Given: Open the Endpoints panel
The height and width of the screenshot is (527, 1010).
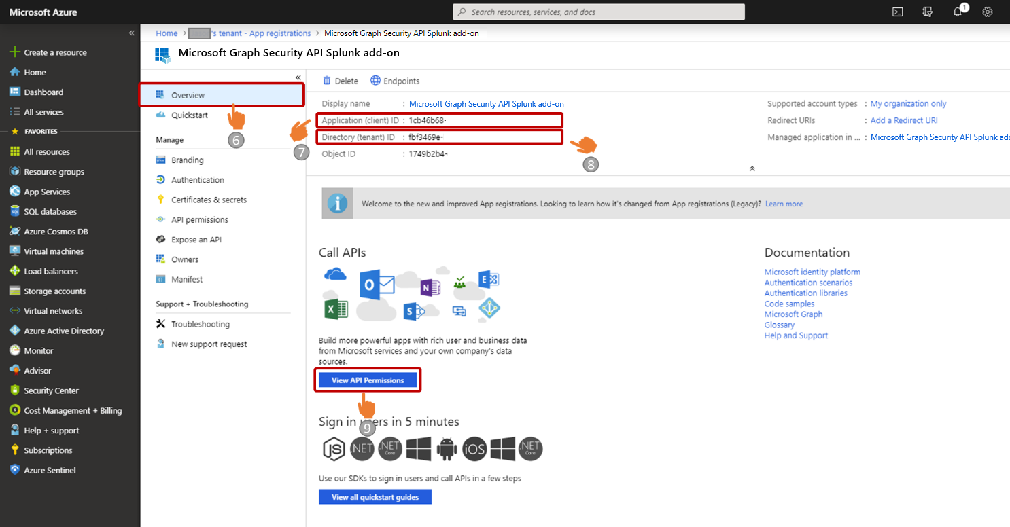Looking at the screenshot, I should (395, 81).
